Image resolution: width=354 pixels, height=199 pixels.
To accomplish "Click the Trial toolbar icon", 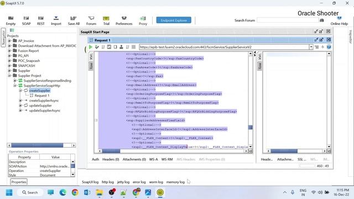I will (x=106, y=18).
